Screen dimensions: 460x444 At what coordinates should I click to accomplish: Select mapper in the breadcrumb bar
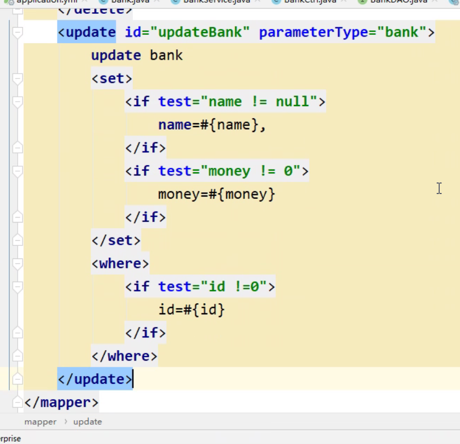(x=40, y=422)
